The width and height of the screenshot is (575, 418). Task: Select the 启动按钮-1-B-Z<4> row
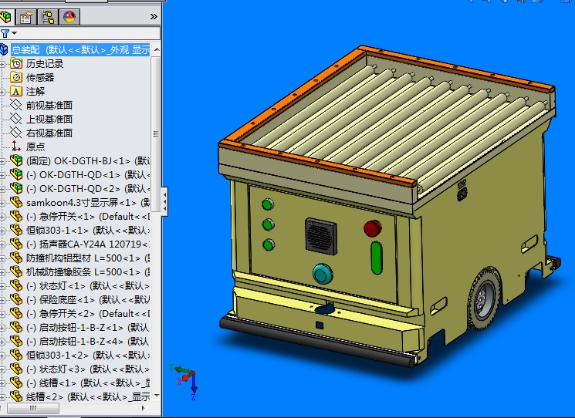(80, 341)
